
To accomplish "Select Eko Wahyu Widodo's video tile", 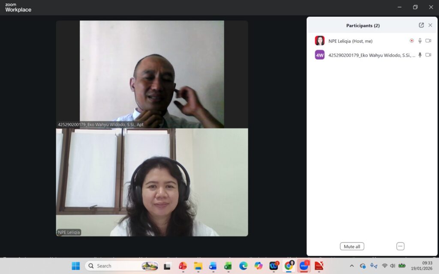I will pos(152,74).
